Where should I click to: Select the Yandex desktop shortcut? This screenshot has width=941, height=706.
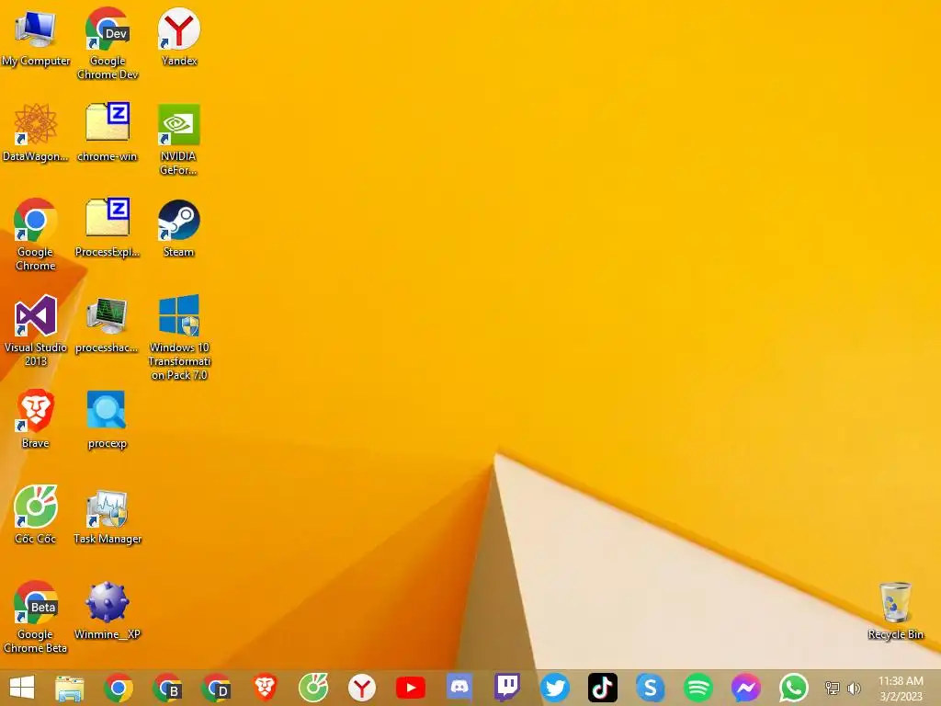point(179,37)
